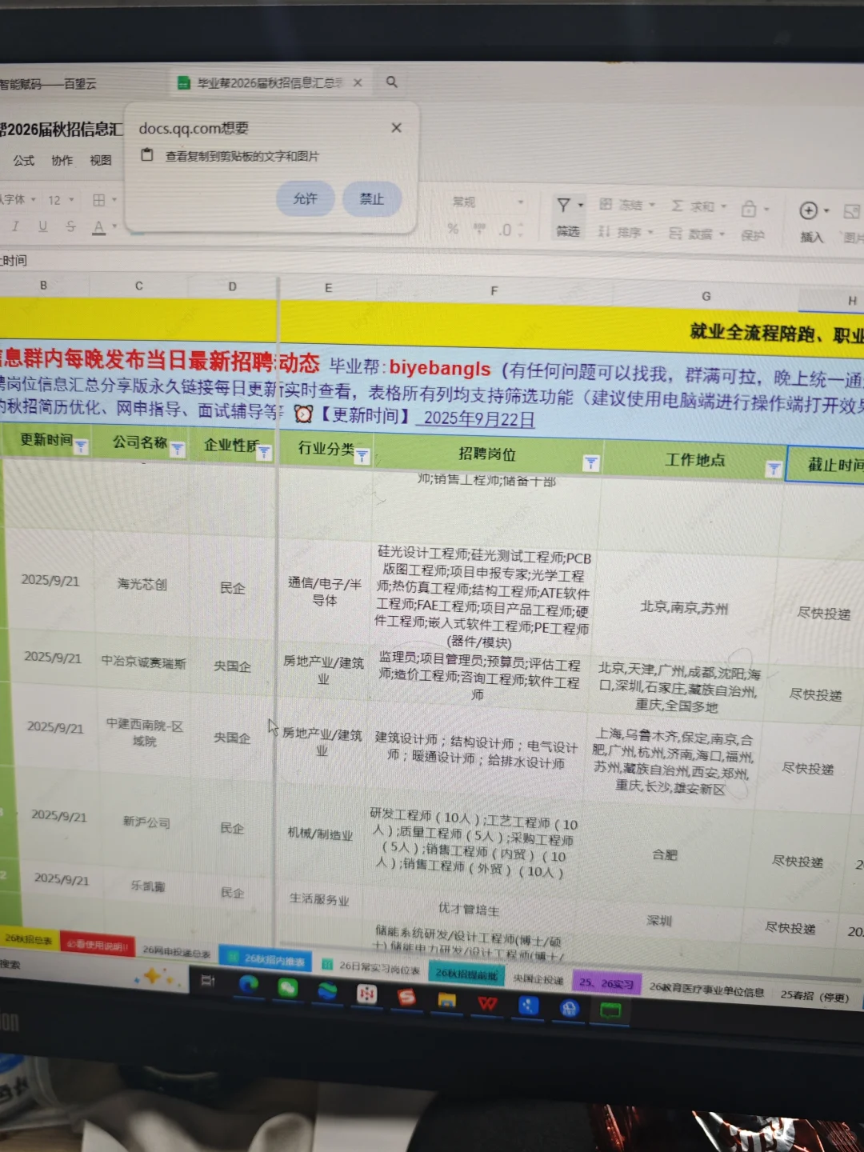Apply italic formatting
This screenshot has height=1152, width=864.
(x=15, y=227)
